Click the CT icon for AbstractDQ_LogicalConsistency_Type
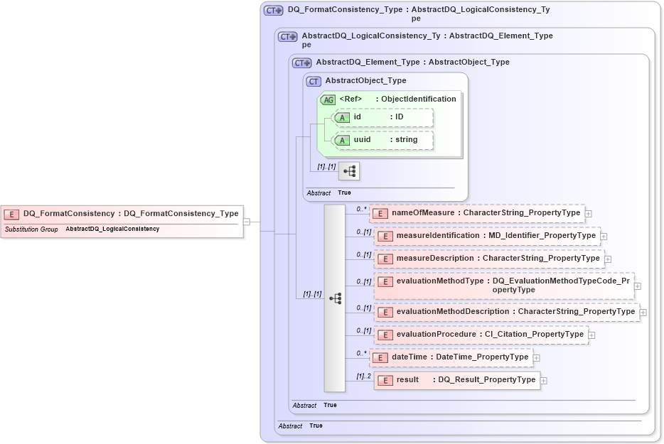This screenshot has width=664, height=444. pos(286,36)
